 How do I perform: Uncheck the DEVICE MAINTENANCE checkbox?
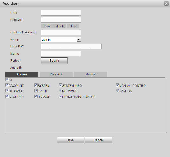(x=60, y=96)
